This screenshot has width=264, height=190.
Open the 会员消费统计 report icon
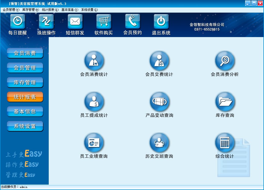[x=94, y=61]
